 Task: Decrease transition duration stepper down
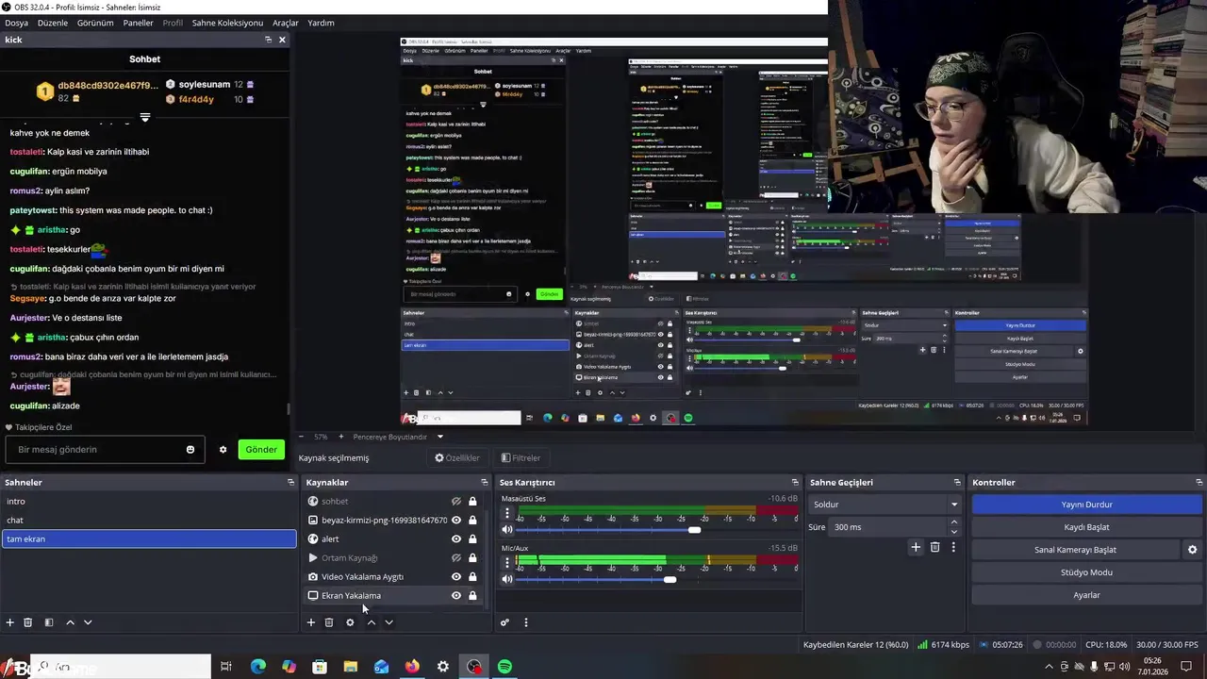click(x=954, y=531)
